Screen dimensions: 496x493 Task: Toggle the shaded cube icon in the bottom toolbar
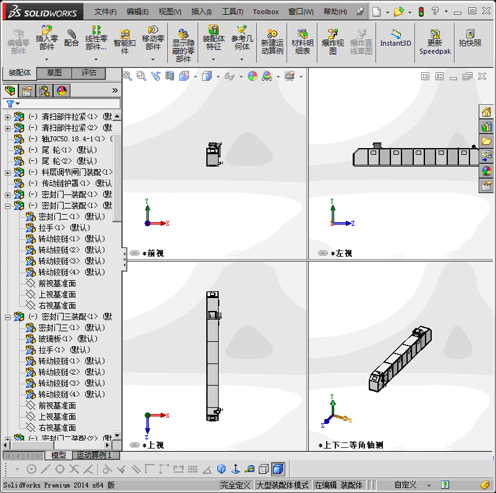pyautogui.click(x=277, y=469)
